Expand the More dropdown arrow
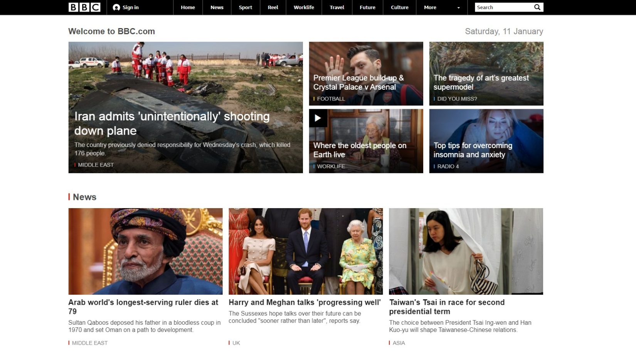636x357 pixels. pos(458,8)
